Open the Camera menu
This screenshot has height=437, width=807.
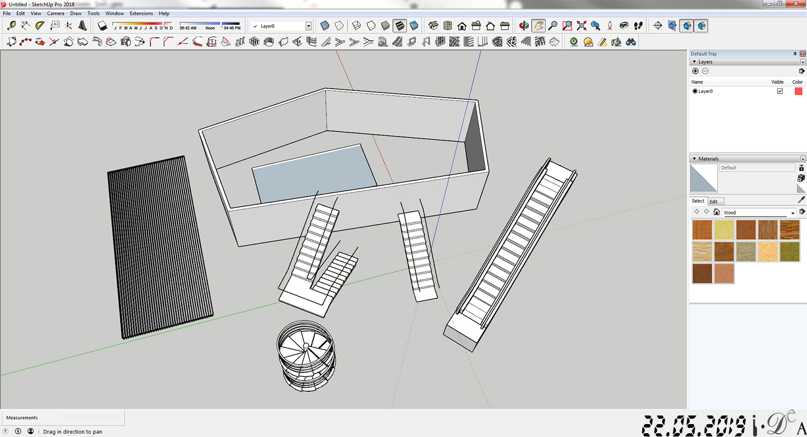(x=55, y=13)
